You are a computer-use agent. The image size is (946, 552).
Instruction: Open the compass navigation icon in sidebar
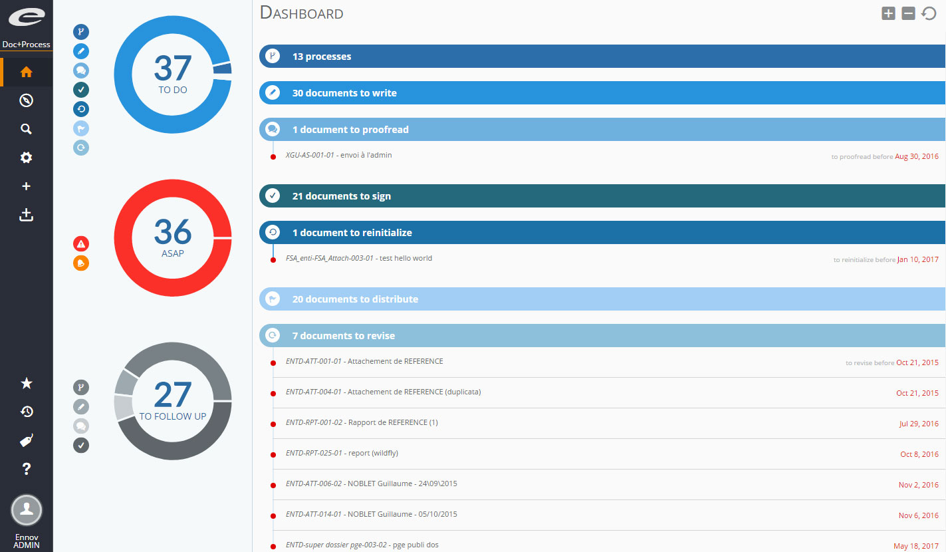coord(27,100)
